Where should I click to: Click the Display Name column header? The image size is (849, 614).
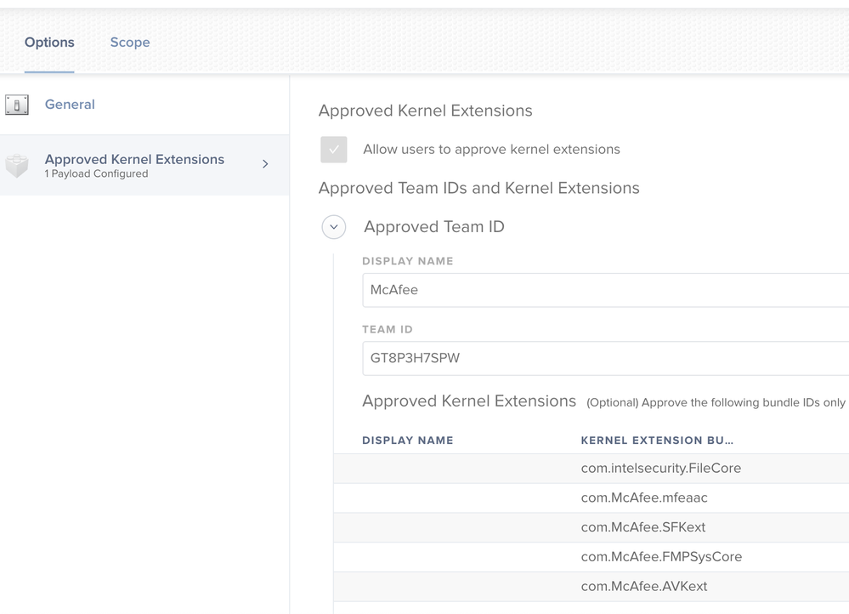click(x=408, y=441)
